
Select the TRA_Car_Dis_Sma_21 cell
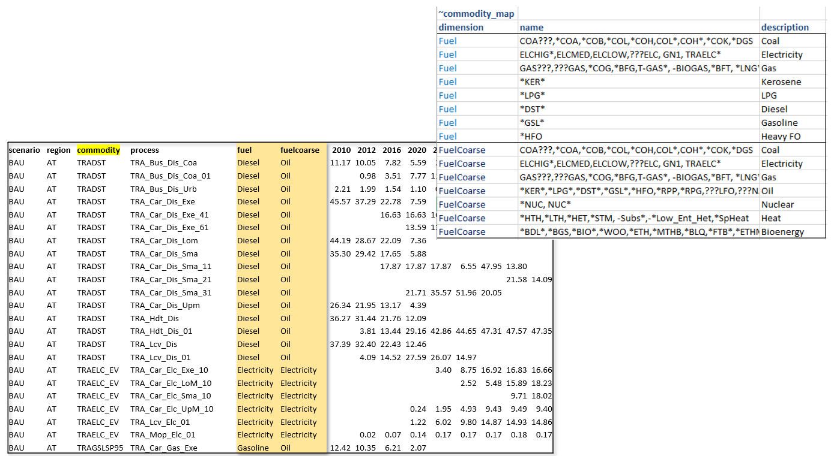point(171,279)
